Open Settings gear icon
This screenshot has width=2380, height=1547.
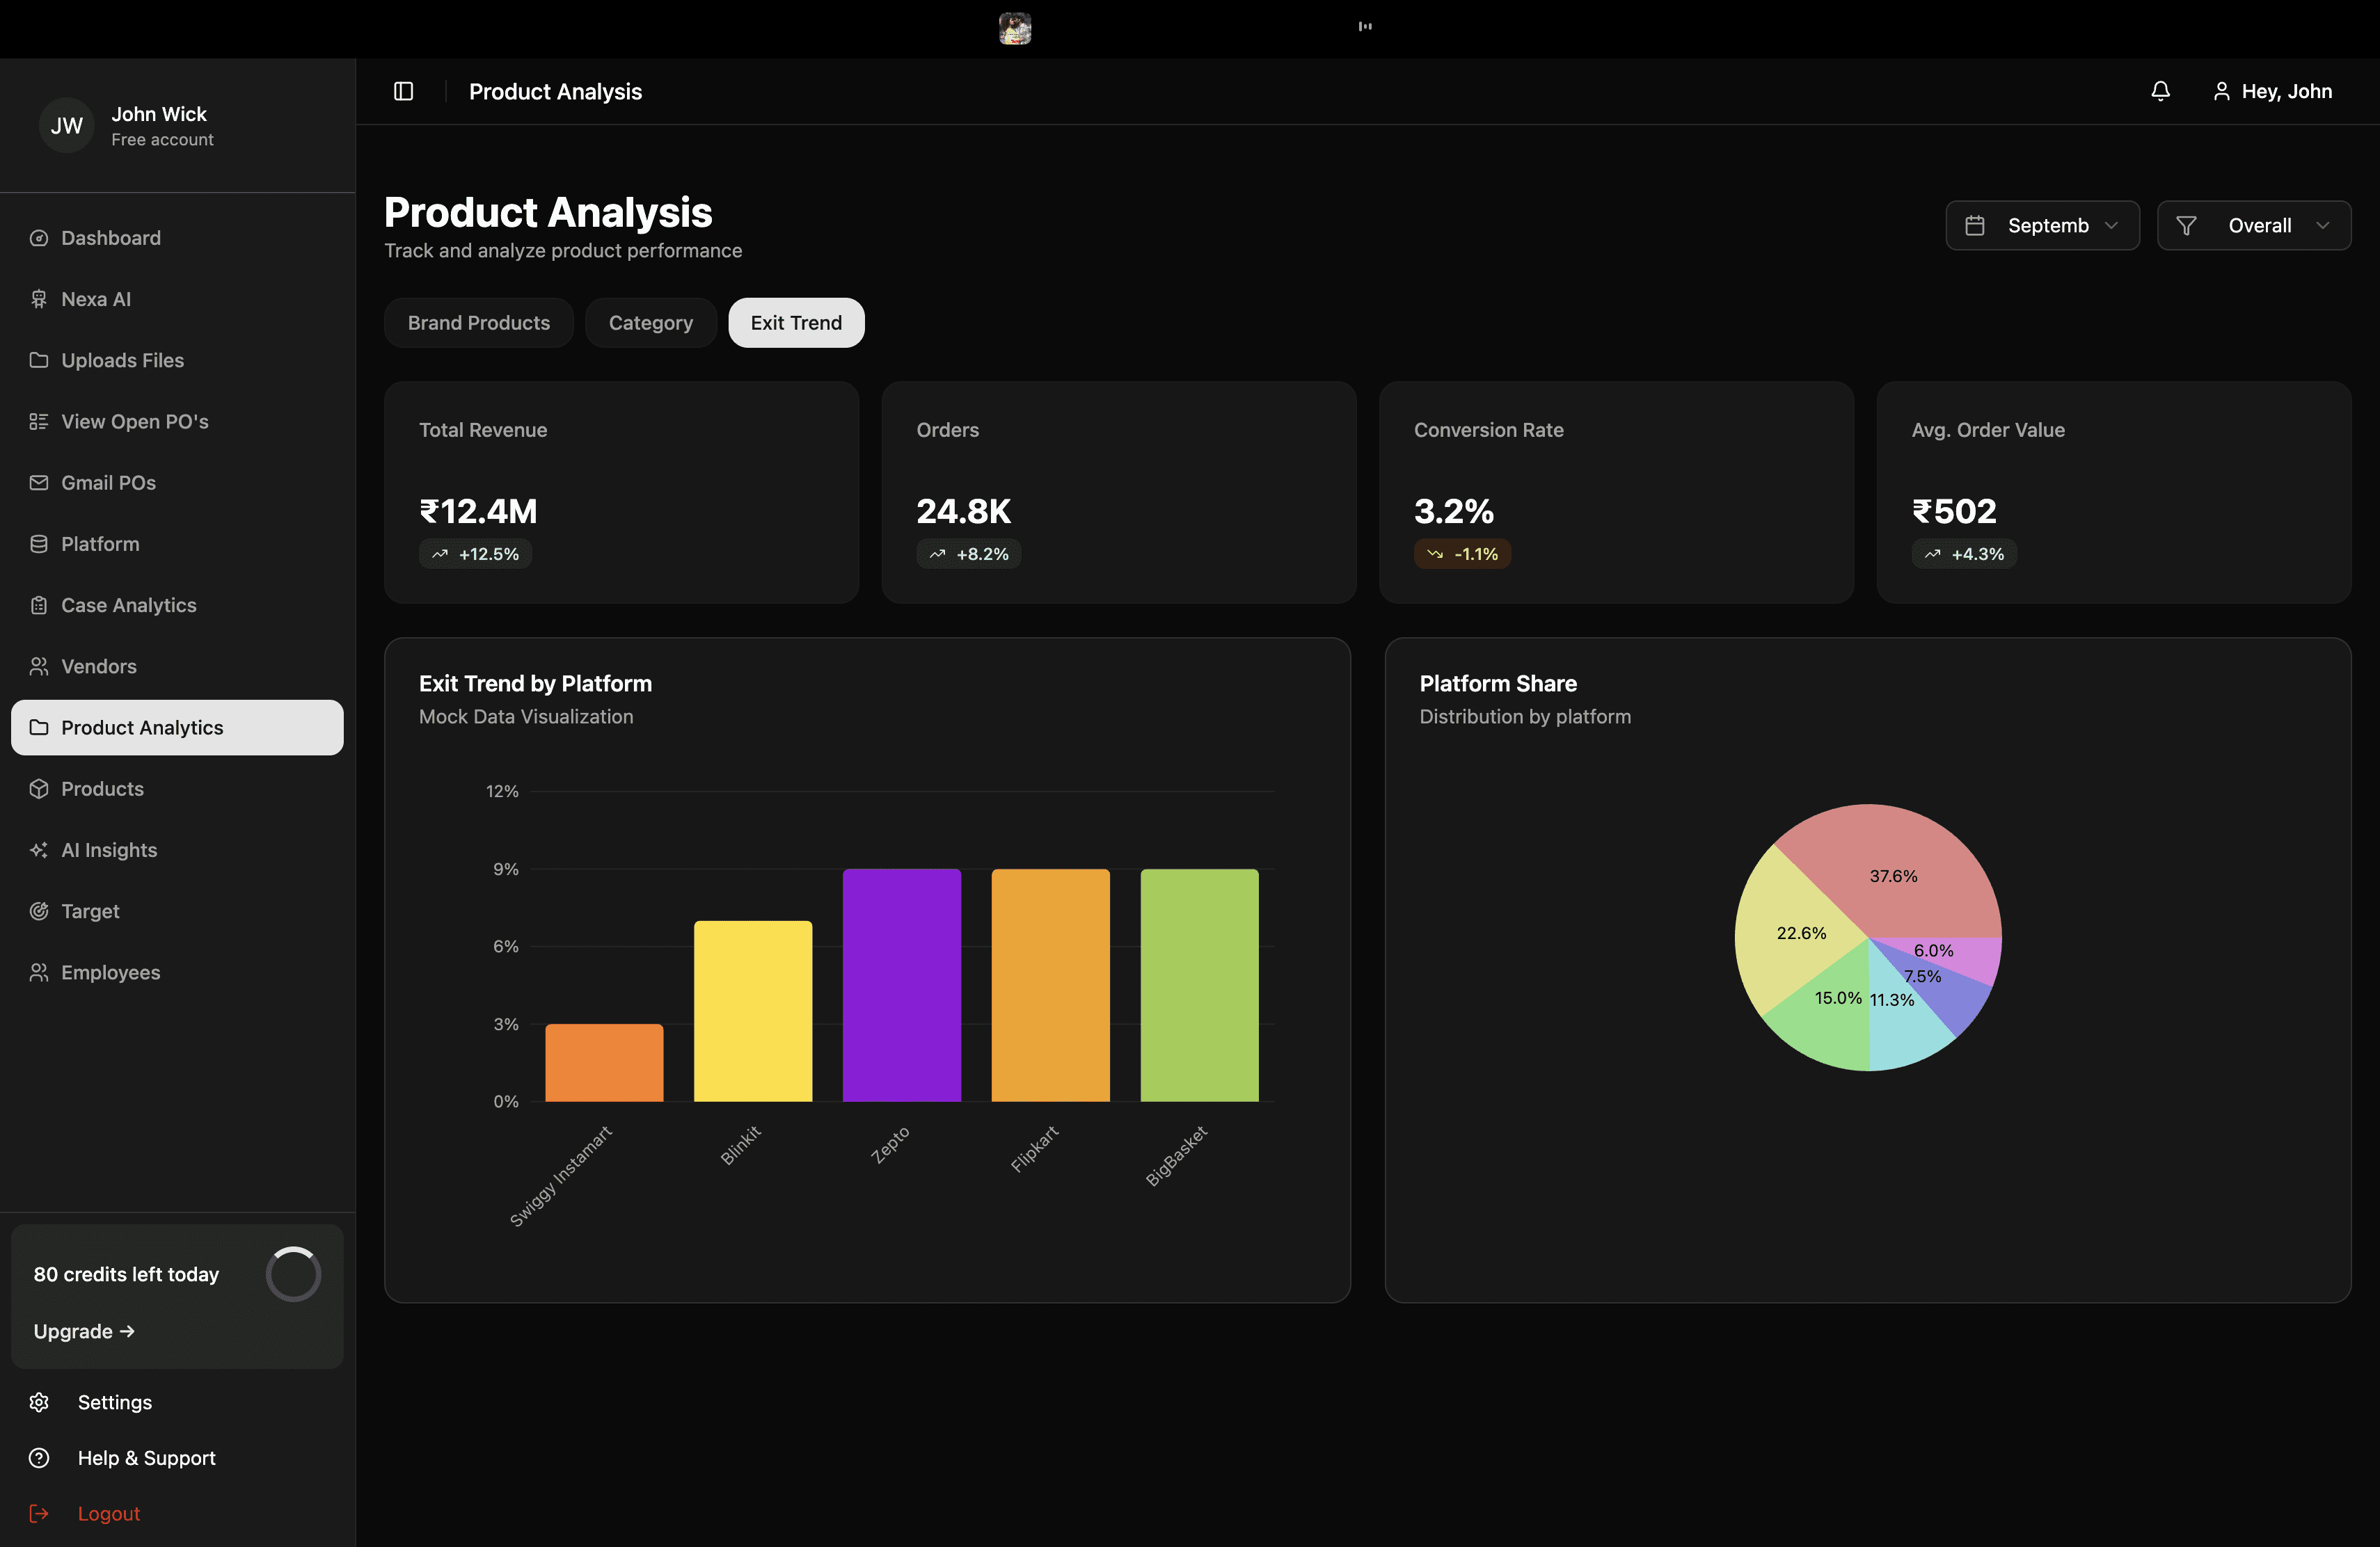coord(39,1402)
